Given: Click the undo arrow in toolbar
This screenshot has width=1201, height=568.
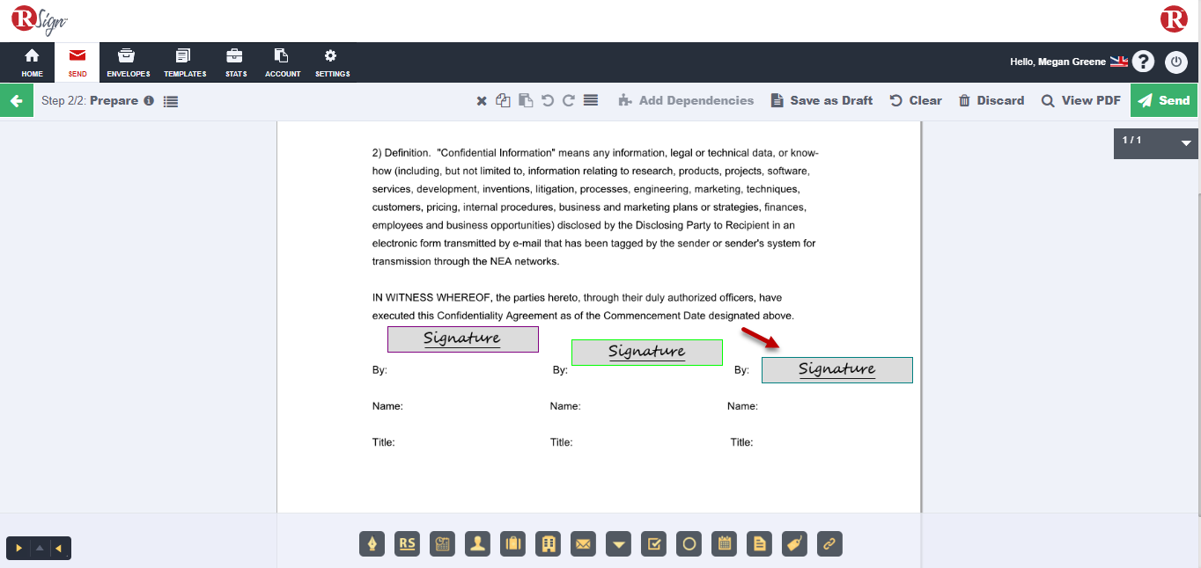Looking at the screenshot, I should click(548, 100).
